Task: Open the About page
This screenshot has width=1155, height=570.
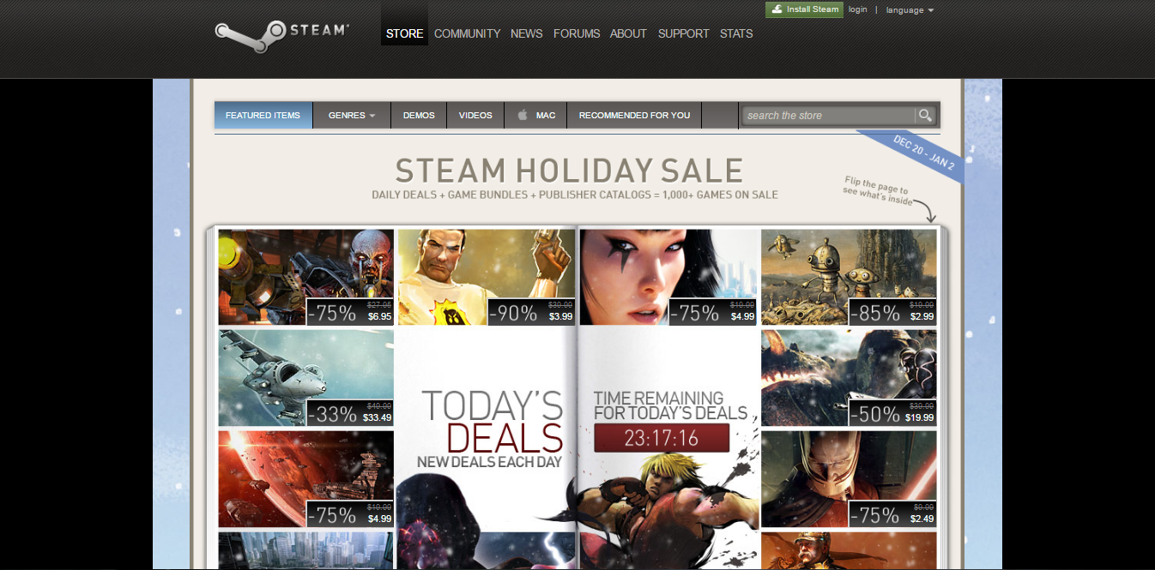Action: point(628,33)
